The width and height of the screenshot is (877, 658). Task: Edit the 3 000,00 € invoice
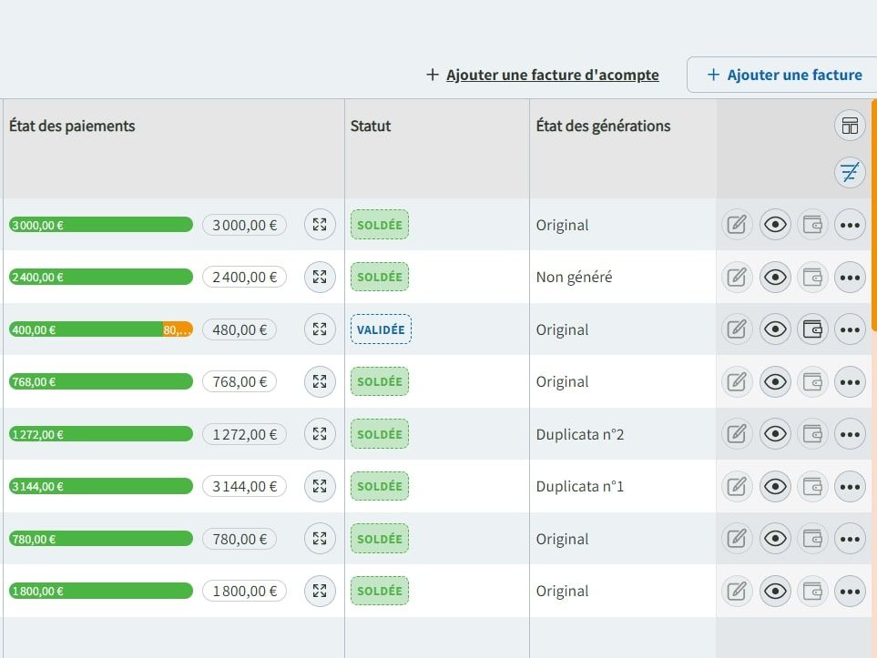[737, 225]
